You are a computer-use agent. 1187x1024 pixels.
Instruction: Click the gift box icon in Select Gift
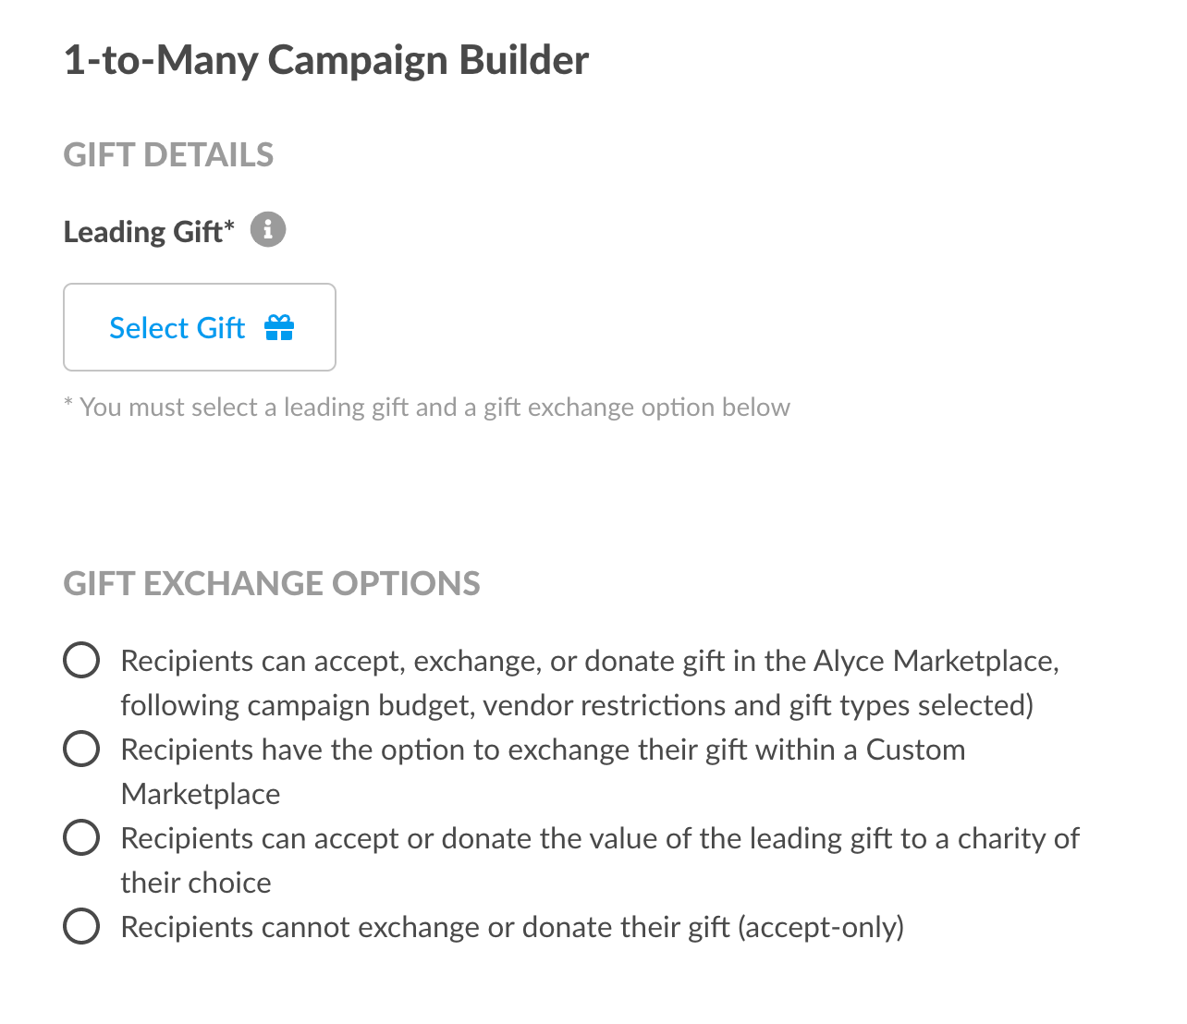click(x=279, y=327)
